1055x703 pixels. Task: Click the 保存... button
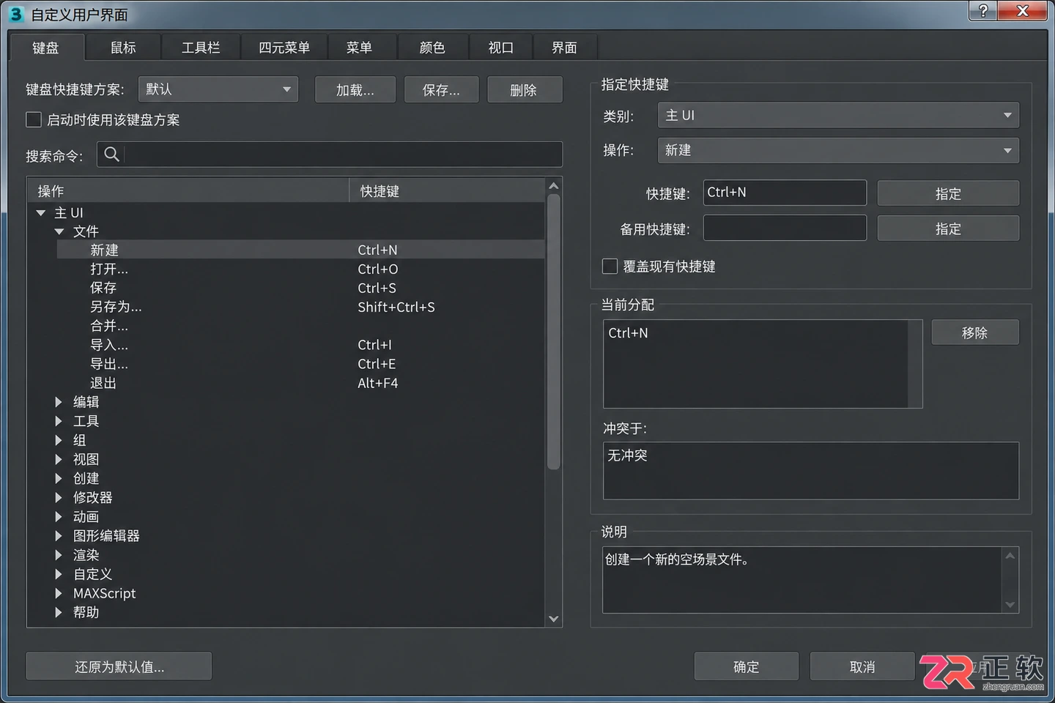[441, 89]
